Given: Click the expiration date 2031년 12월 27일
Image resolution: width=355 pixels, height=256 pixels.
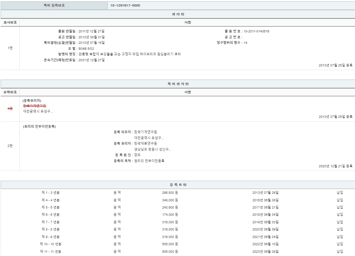Looking at the screenshot, I should pos(92,60).
